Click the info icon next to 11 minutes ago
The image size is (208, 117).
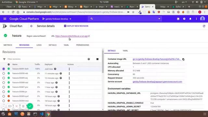point(61,73)
